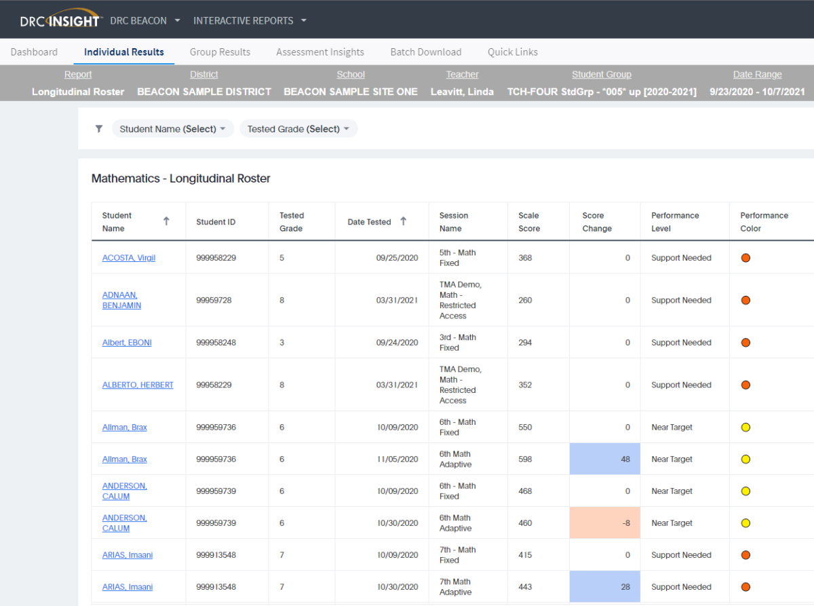The image size is (814, 606).
Task: Open student record for ADNAAN, BENJAMIN
Action: pyautogui.click(x=121, y=300)
